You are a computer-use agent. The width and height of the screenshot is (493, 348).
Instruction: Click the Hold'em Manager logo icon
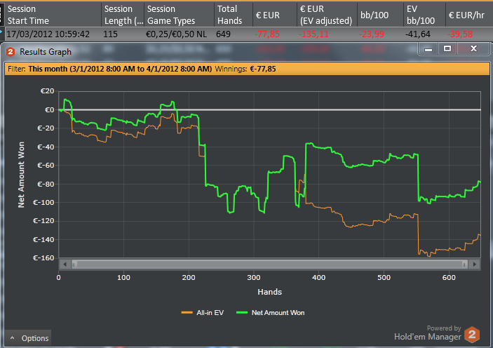[472, 335]
